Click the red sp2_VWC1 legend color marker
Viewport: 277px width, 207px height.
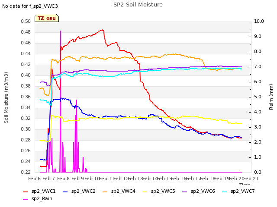[26, 191]
